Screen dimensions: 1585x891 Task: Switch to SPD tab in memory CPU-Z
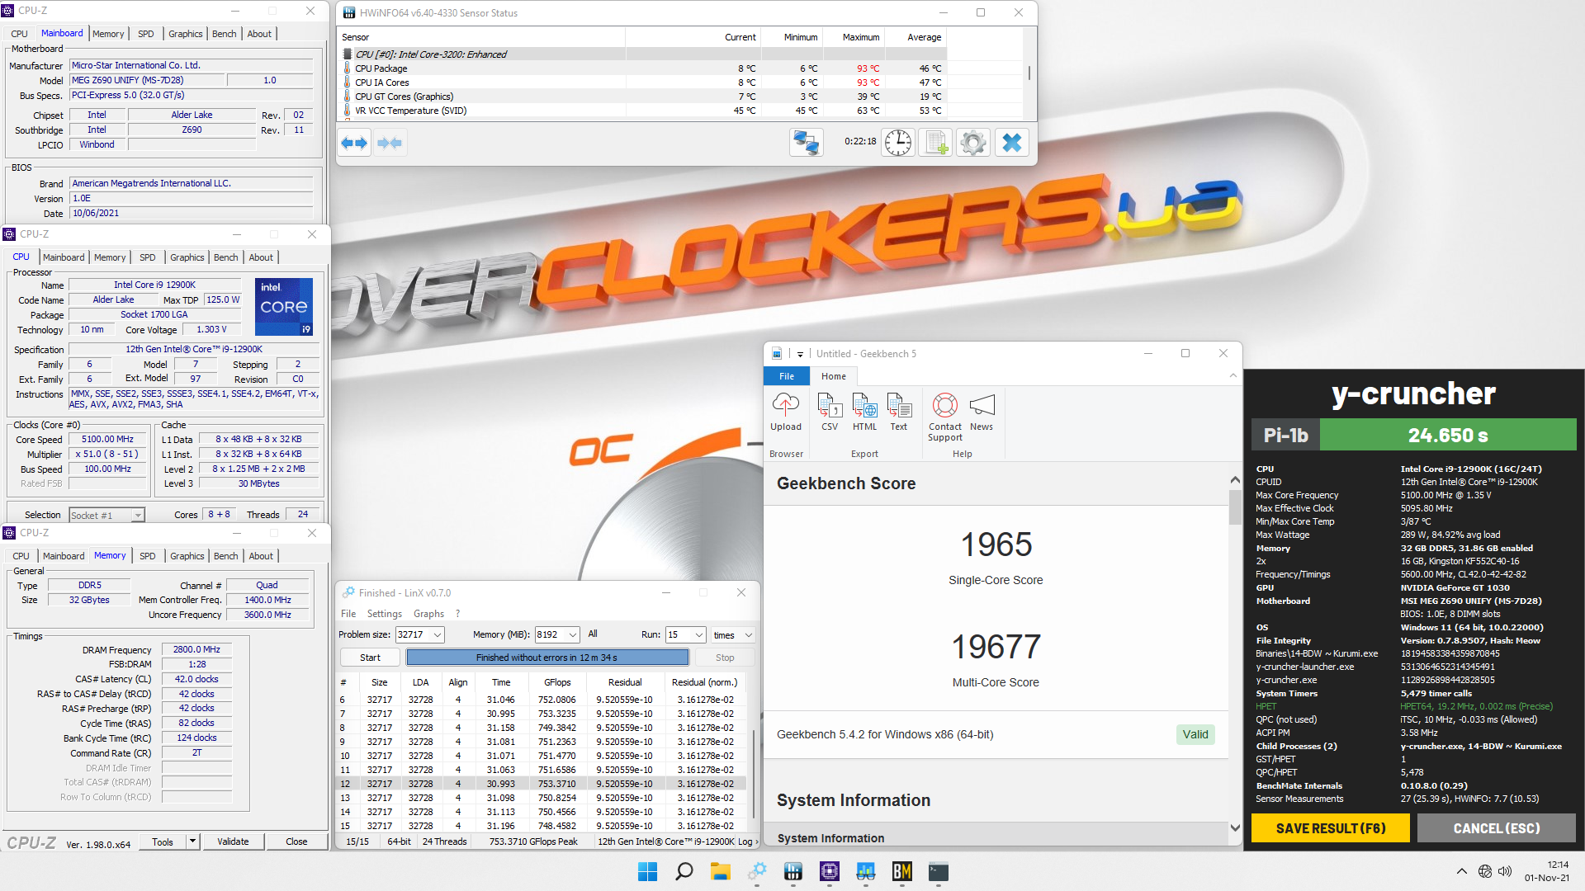(147, 556)
